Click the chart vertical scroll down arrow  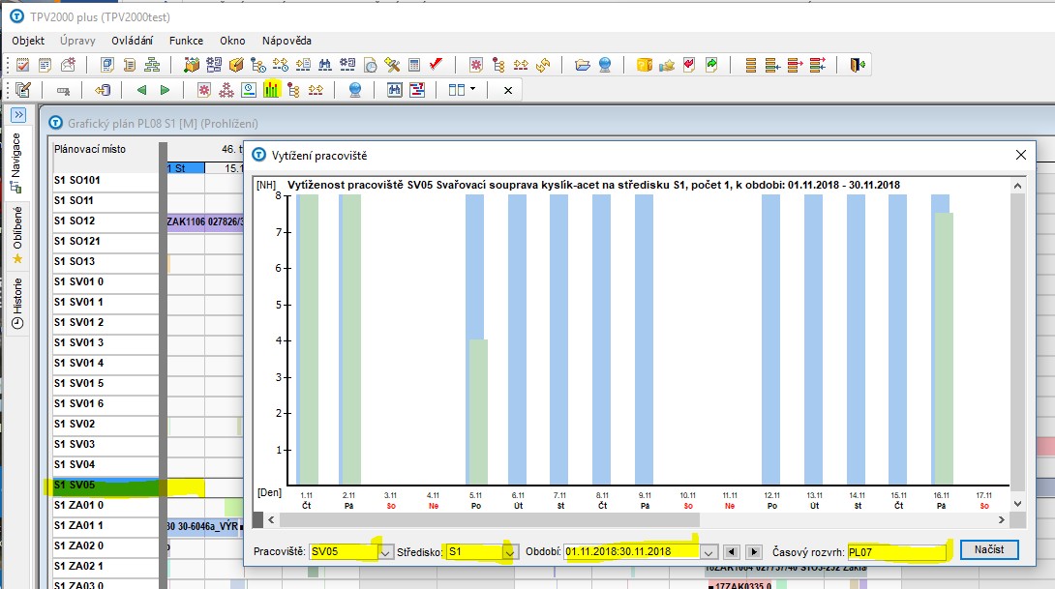[x=1017, y=504]
